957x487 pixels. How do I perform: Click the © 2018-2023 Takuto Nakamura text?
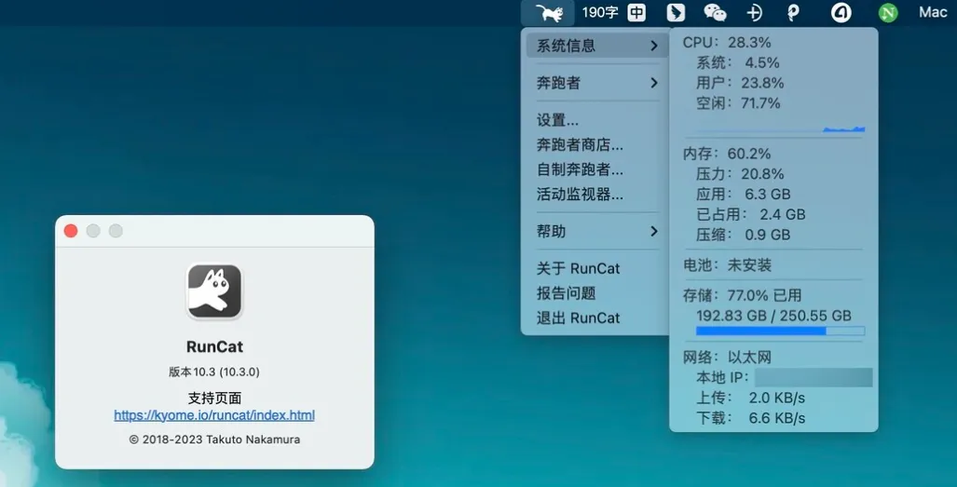214,440
